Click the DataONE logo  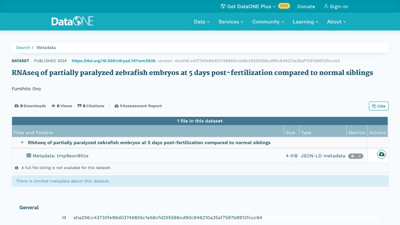pyautogui.click(x=72, y=21)
